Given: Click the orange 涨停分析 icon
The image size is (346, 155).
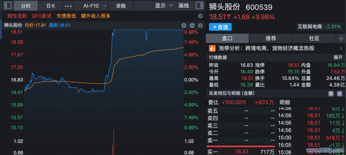Looking at the screenshot, I should pos(212,48).
